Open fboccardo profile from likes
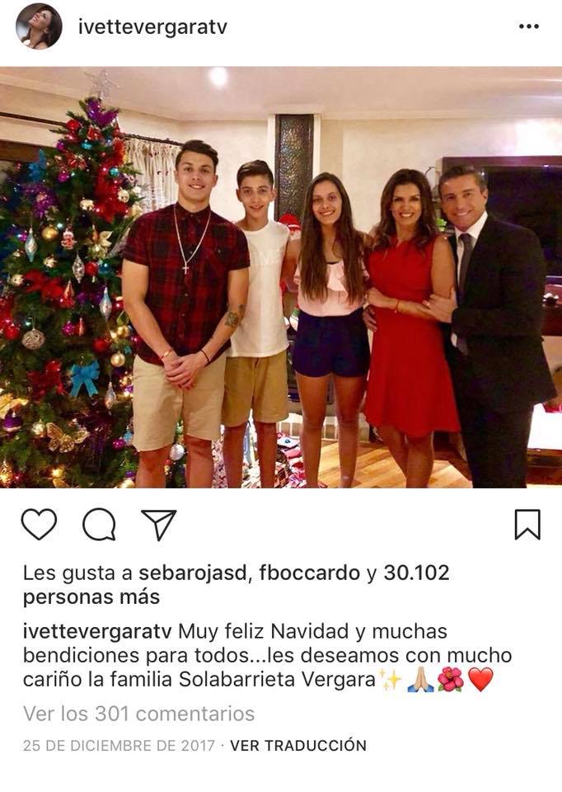 (310, 573)
